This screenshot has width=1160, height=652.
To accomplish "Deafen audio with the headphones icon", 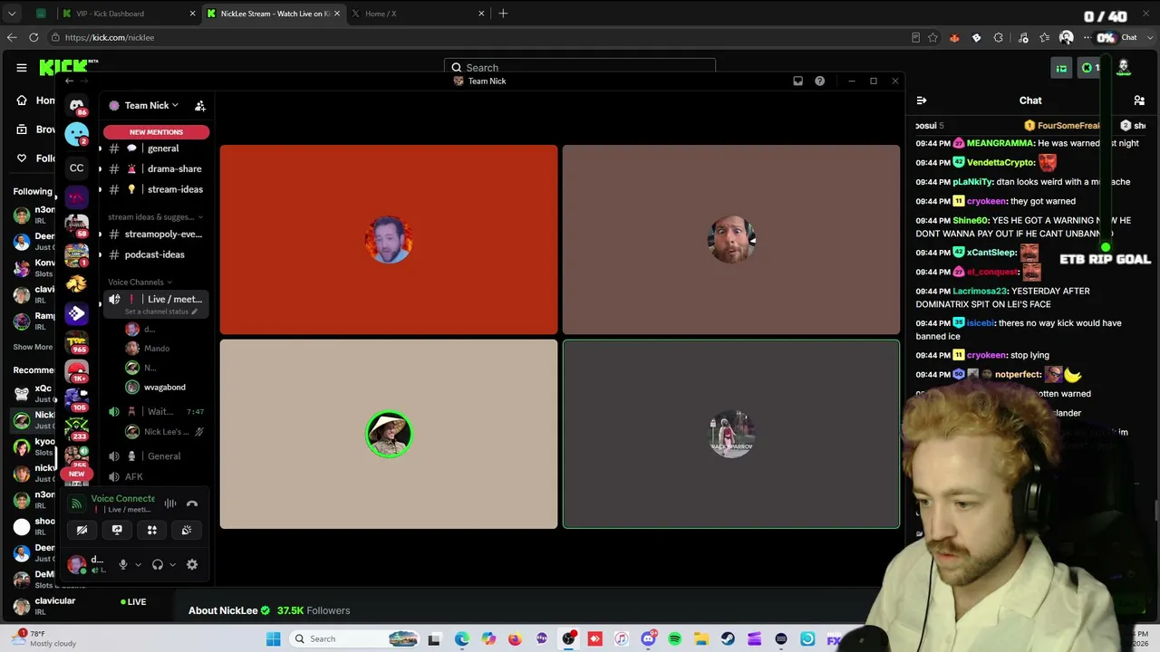I will (158, 564).
